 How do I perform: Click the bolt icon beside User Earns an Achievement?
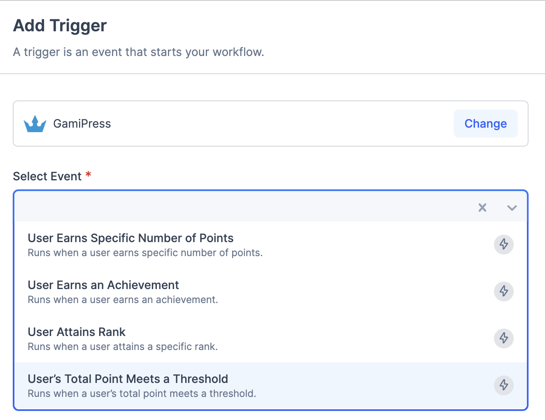[503, 292]
